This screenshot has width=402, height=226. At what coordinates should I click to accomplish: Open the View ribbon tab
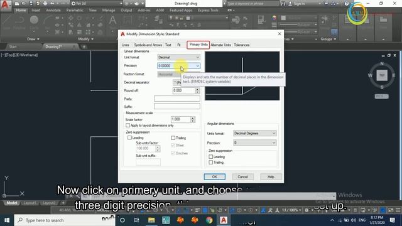tap(92, 11)
